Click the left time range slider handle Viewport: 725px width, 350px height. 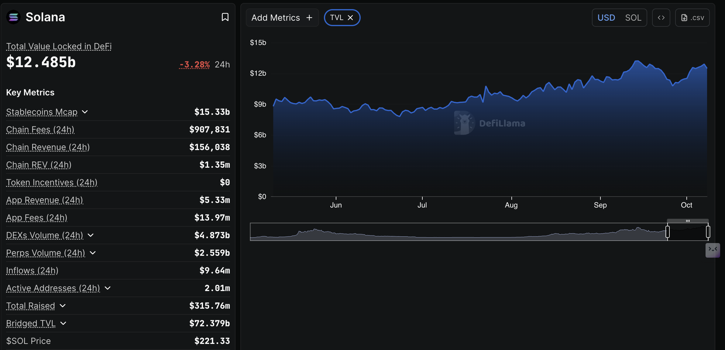pos(667,232)
